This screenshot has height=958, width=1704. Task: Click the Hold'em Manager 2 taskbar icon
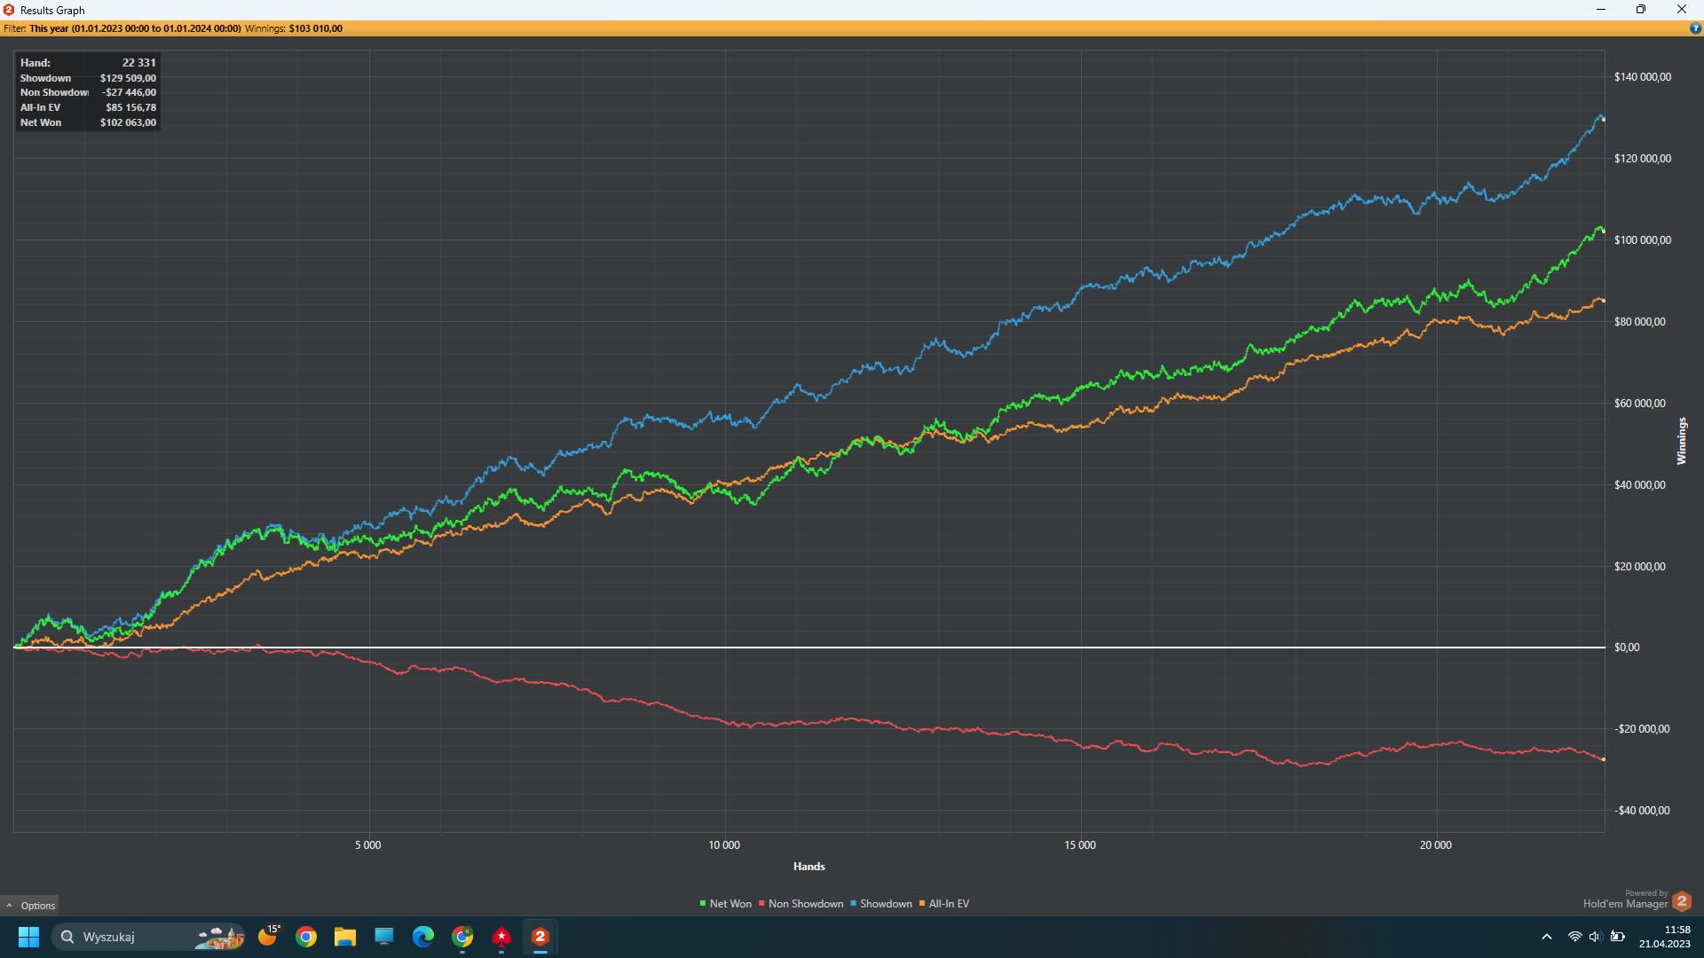(x=540, y=937)
